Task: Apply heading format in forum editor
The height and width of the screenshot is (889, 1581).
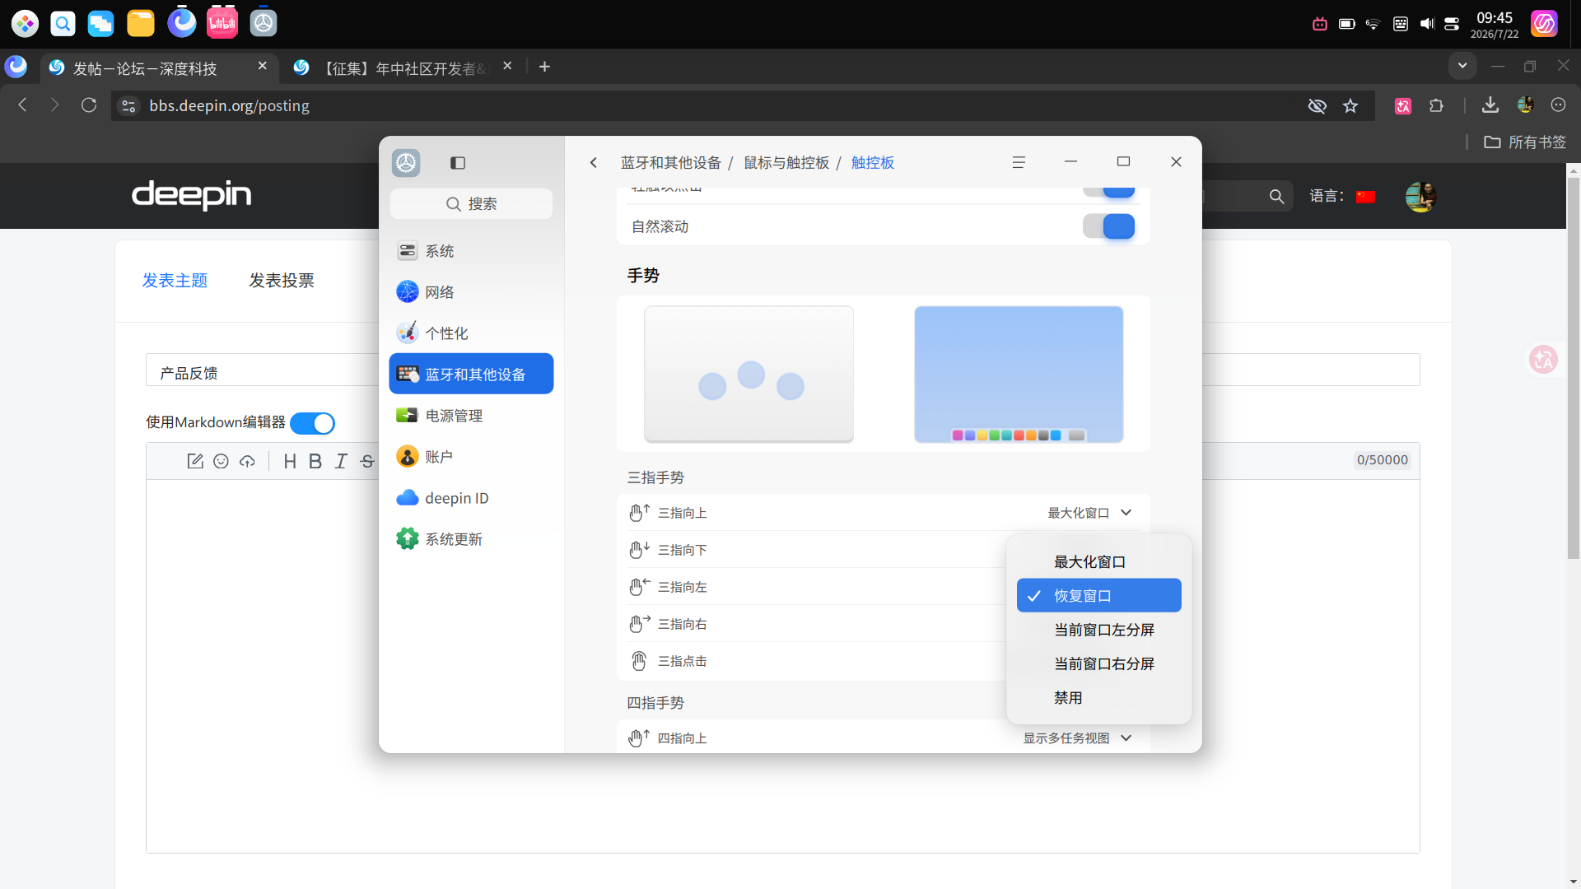Action: click(290, 462)
